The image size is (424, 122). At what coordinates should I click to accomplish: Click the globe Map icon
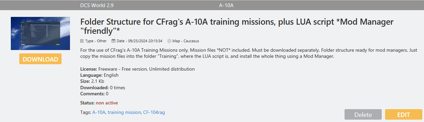coord(169,41)
